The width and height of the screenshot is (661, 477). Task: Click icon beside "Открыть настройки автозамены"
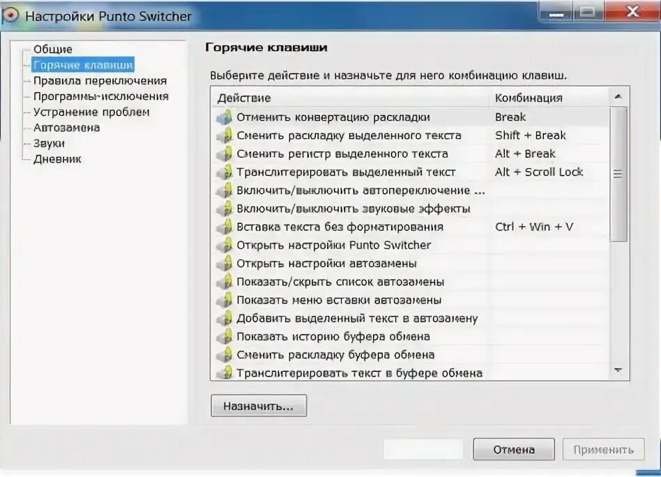pos(225,264)
